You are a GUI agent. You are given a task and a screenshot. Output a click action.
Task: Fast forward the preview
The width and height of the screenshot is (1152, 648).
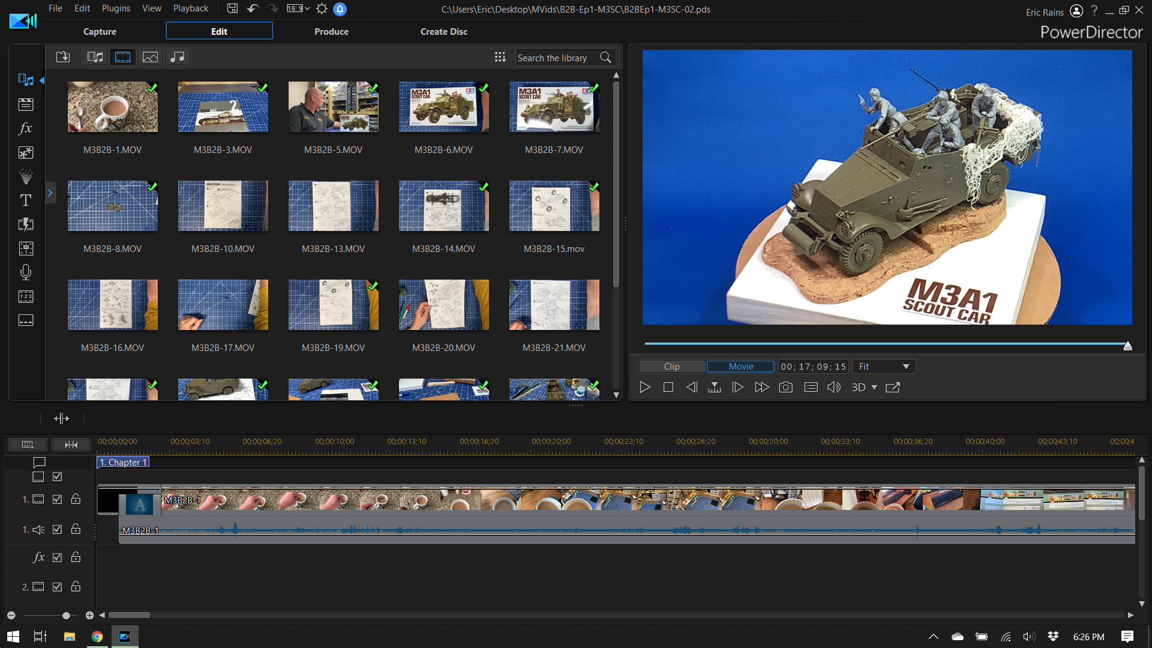tap(762, 388)
